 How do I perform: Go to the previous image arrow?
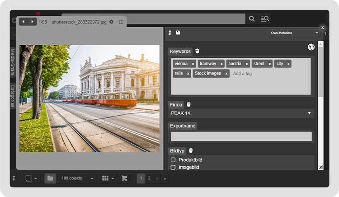[24, 22]
